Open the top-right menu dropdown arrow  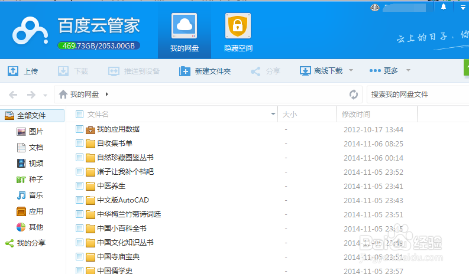coord(463,8)
